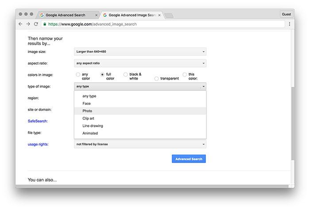Choose the 'transparent' color radio button

point(157,78)
